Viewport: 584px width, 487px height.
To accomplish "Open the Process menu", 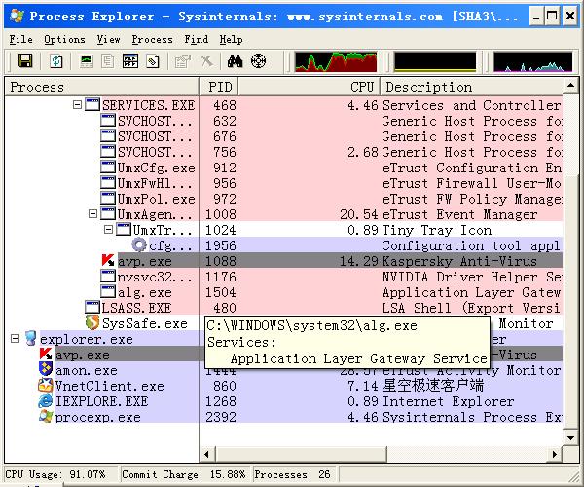I will click(x=153, y=39).
